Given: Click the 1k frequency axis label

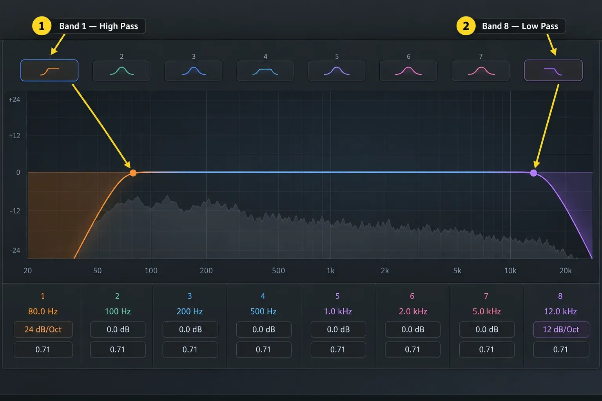Looking at the screenshot, I should coord(330,271).
